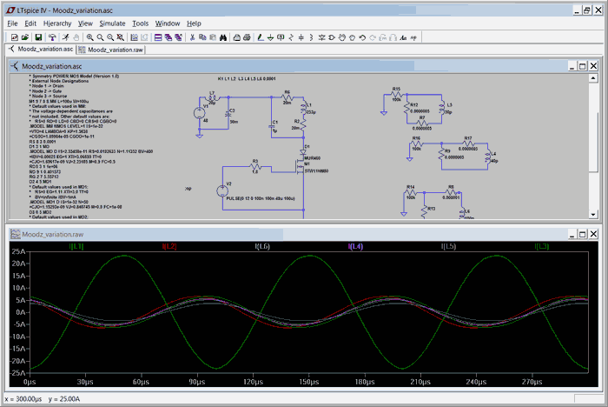Click the purple I(L4) trace label
Image resolution: width=608 pixels, height=407 pixels.
[355, 247]
